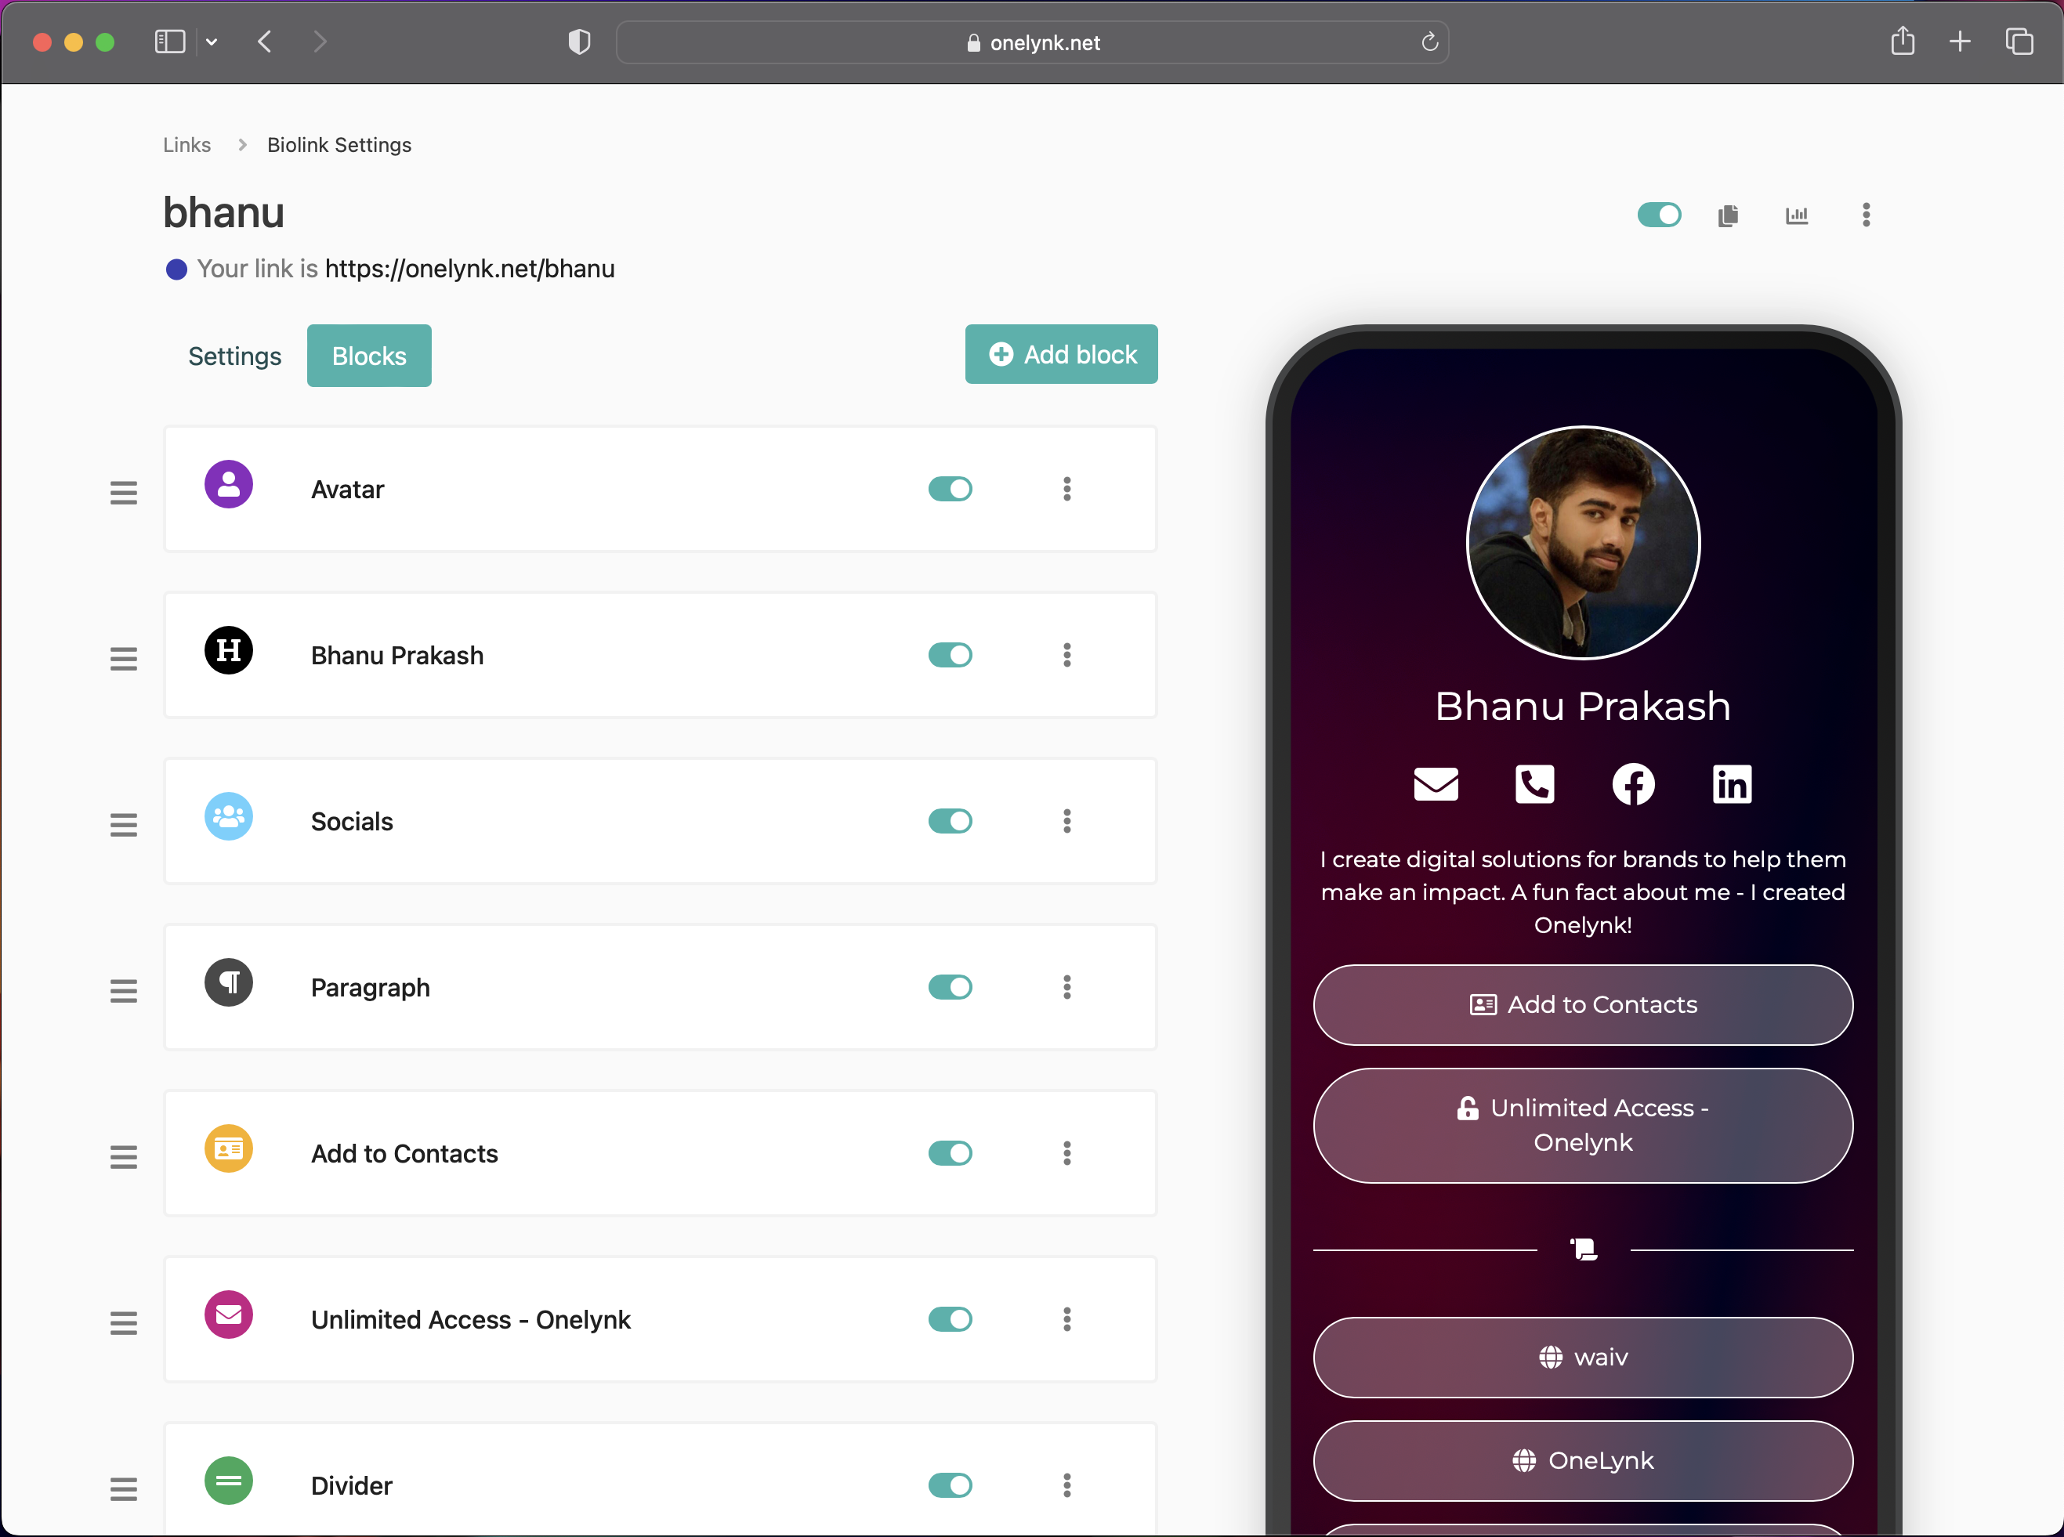The width and height of the screenshot is (2064, 1537).
Task: Click the bhanu page title
Action: tap(223, 212)
